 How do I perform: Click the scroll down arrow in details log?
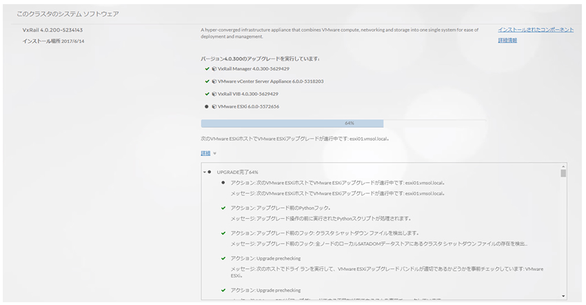(563, 296)
